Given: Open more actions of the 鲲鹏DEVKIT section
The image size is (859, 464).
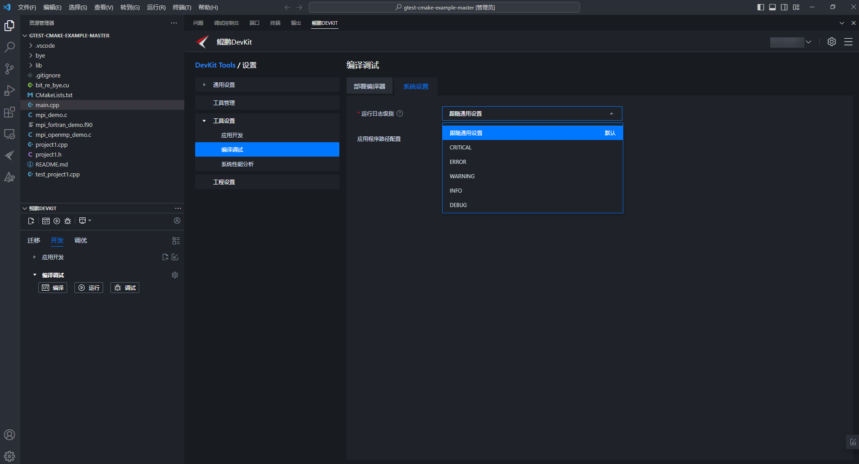Looking at the screenshot, I should click(178, 208).
